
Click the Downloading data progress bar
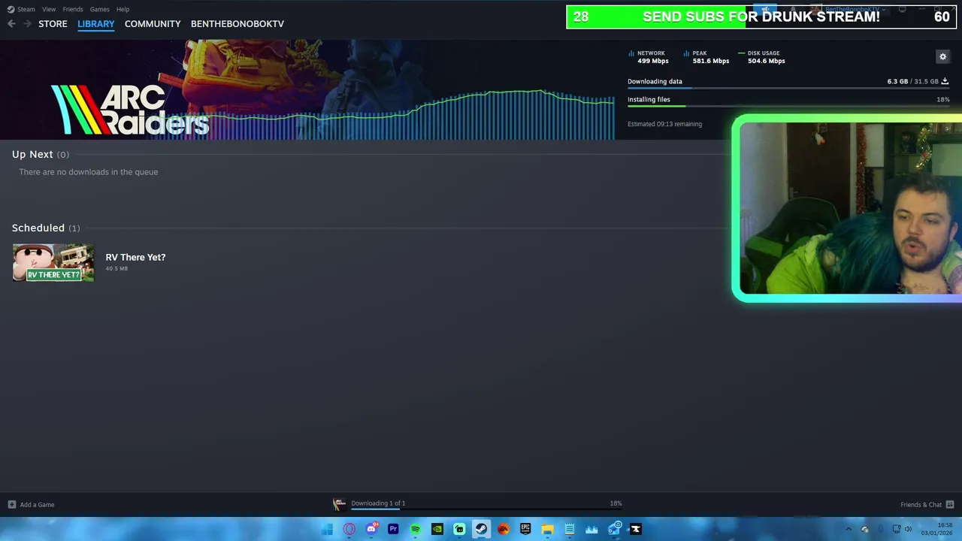pos(788,89)
